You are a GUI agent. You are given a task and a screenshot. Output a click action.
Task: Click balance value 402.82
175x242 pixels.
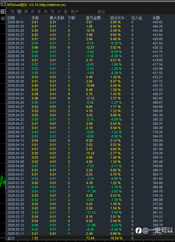157,98
